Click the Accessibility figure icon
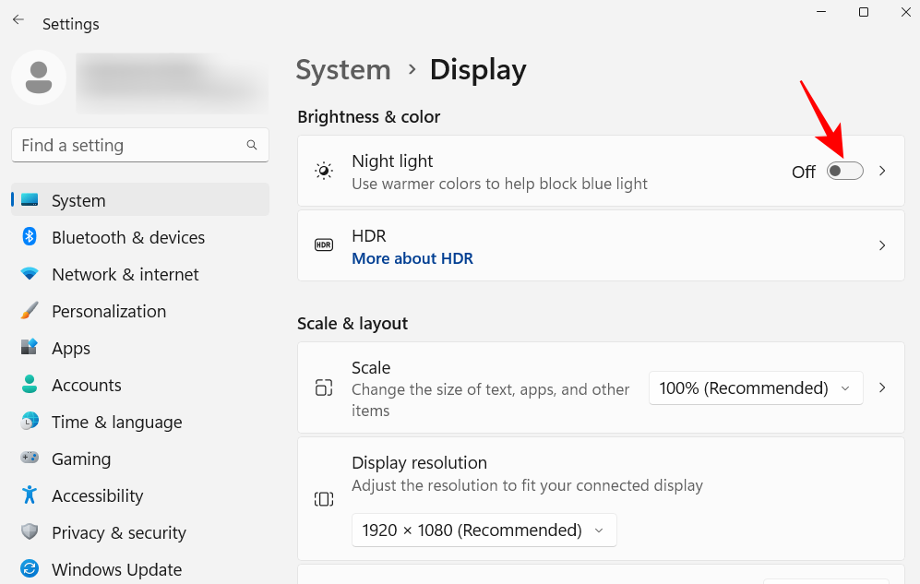Image resolution: width=920 pixels, height=584 pixels. pos(30,495)
